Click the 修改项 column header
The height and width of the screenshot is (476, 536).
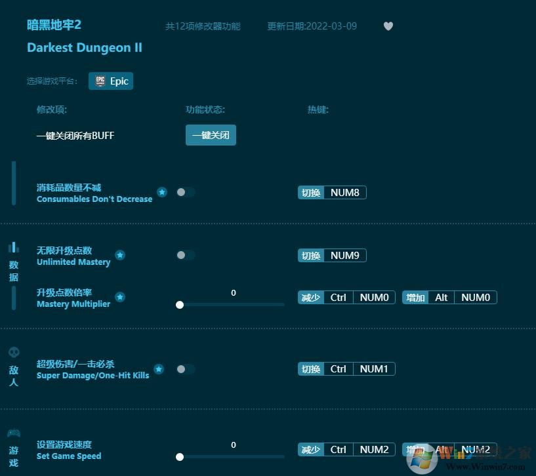52,109
